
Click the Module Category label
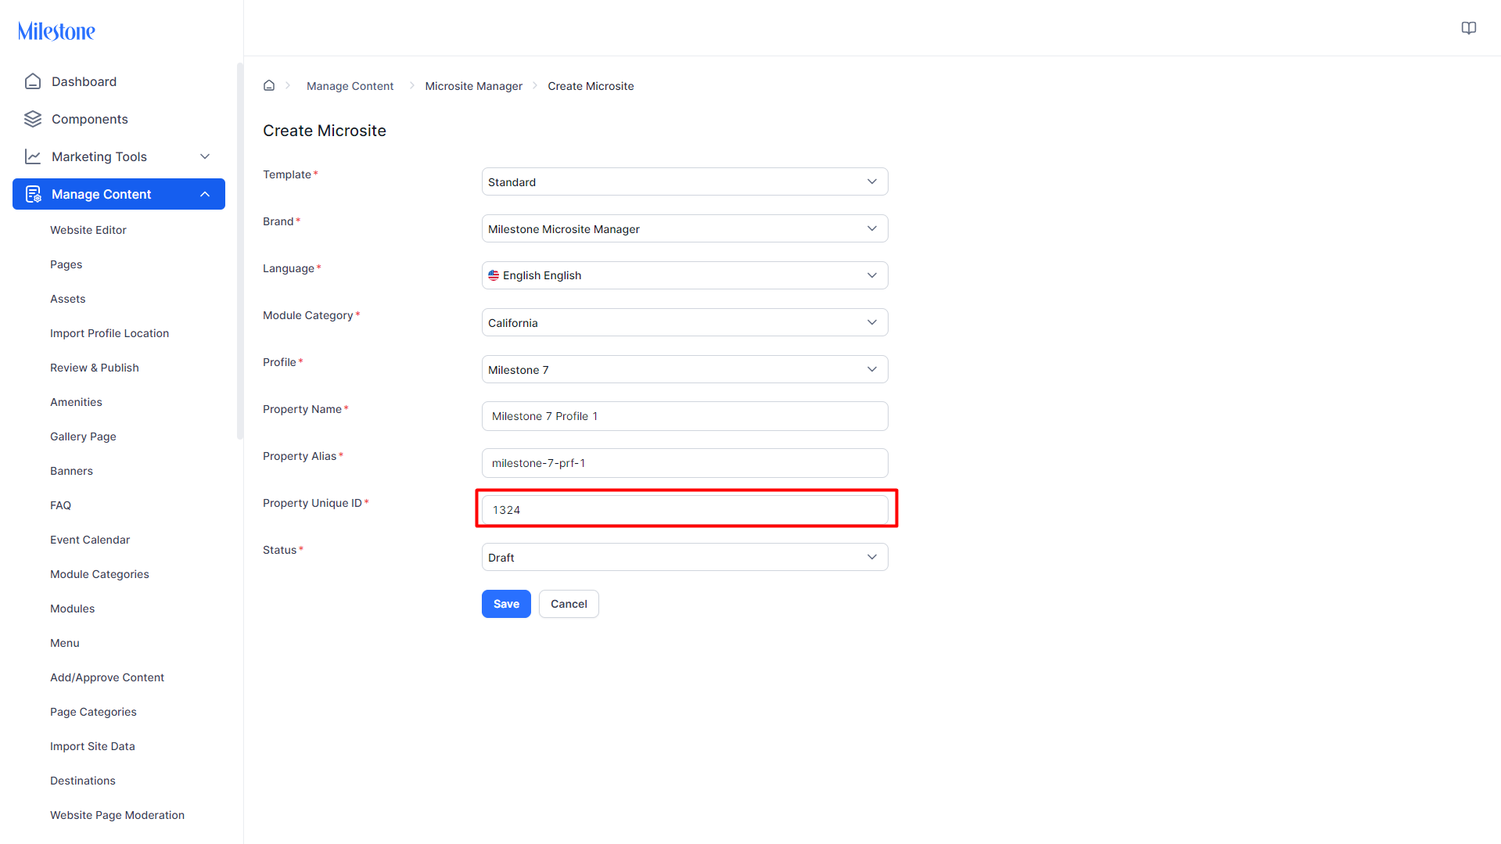(308, 315)
